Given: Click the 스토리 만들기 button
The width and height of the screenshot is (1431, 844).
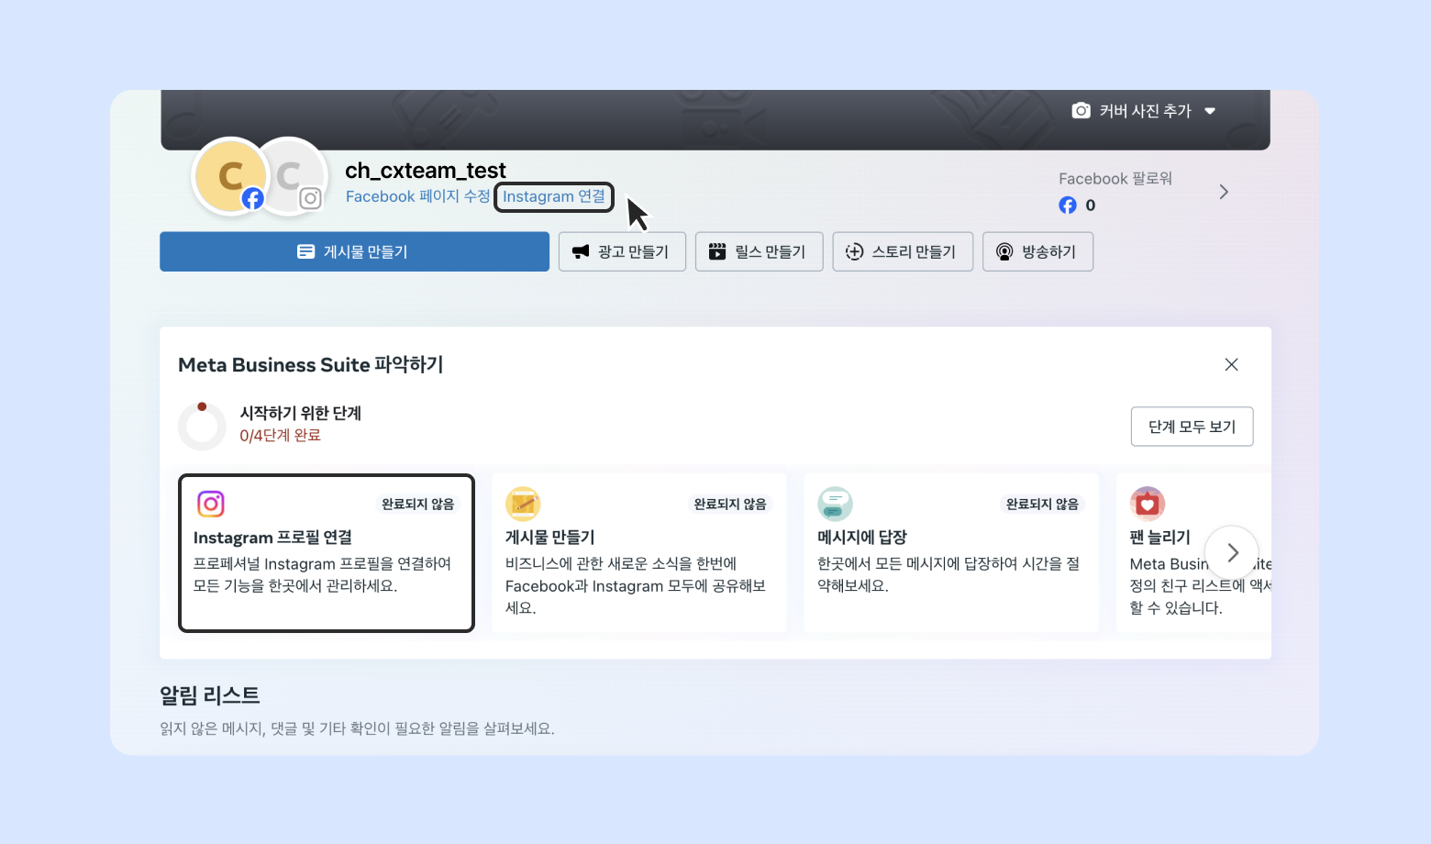Looking at the screenshot, I should click(903, 251).
